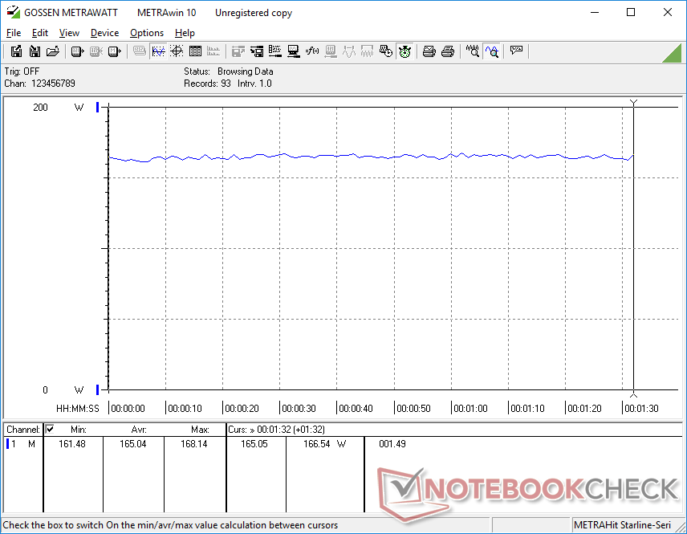Click the device memory read icon

click(x=114, y=51)
